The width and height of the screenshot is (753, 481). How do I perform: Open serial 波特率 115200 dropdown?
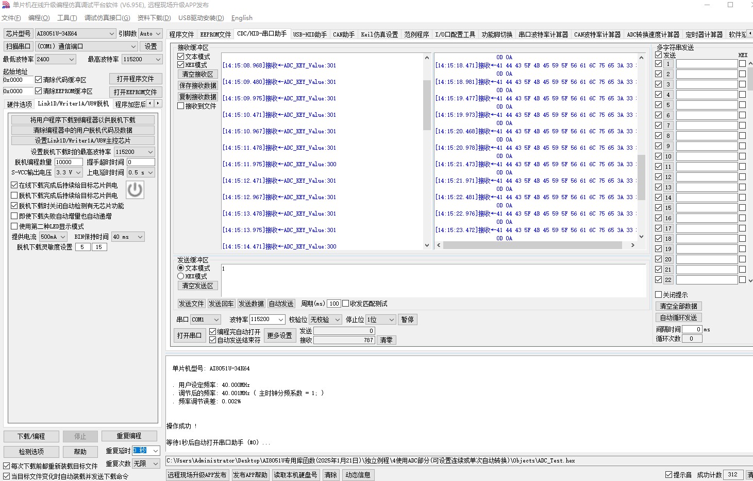point(267,319)
